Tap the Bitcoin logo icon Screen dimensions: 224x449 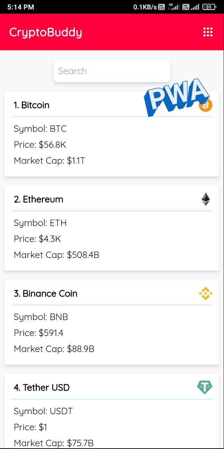click(206, 105)
